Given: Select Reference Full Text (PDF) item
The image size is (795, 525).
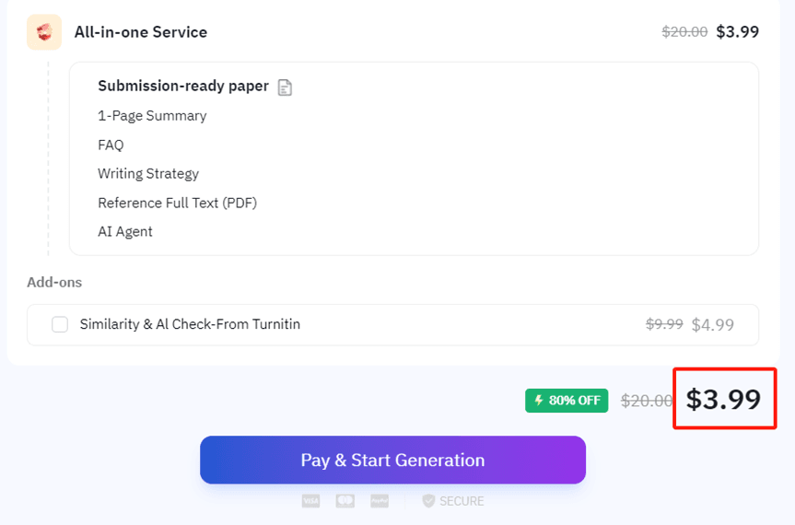Looking at the screenshot, I should click(x=178, y=203).
